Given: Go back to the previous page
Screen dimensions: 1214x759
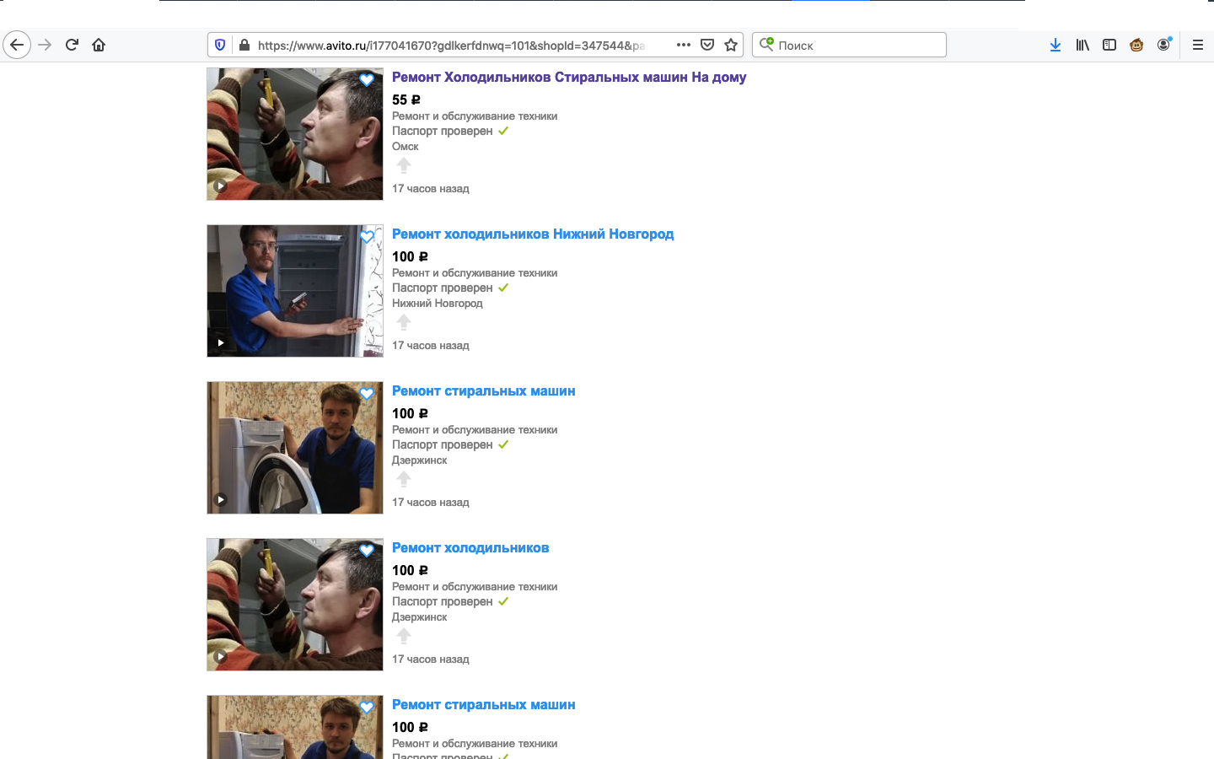Looking at the screenshot, I should [17, 45].
